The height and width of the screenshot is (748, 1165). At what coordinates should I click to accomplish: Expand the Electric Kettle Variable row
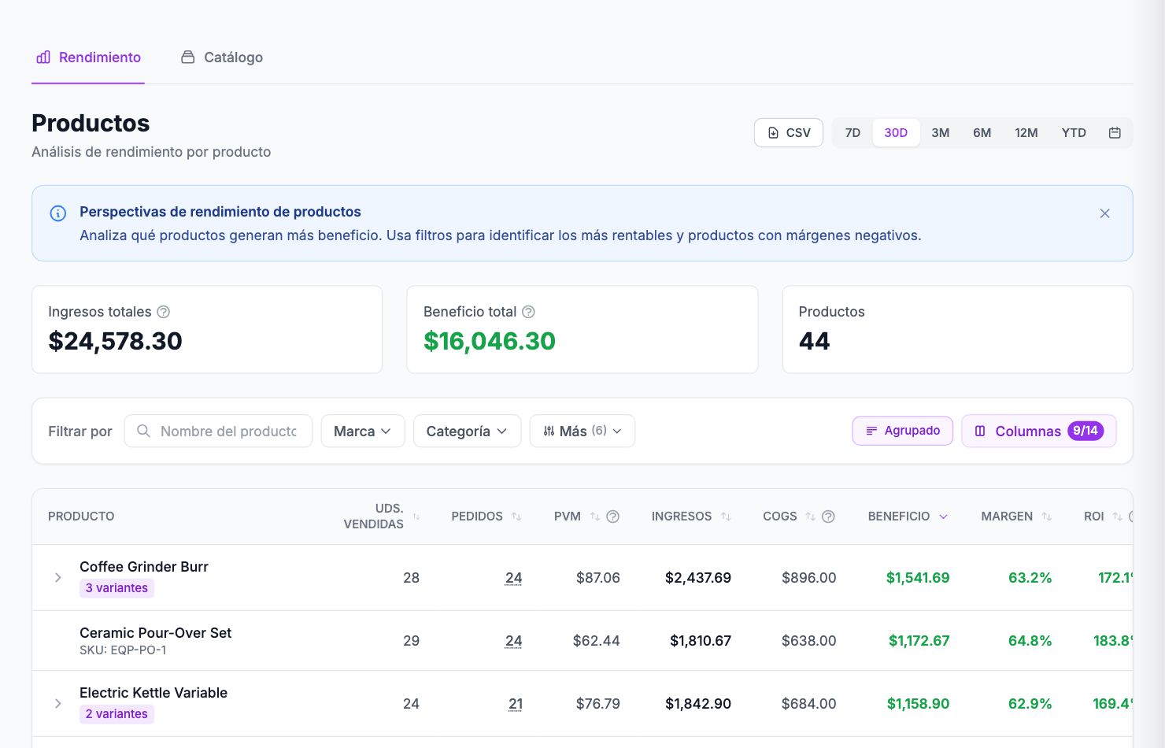click(57, 703)
